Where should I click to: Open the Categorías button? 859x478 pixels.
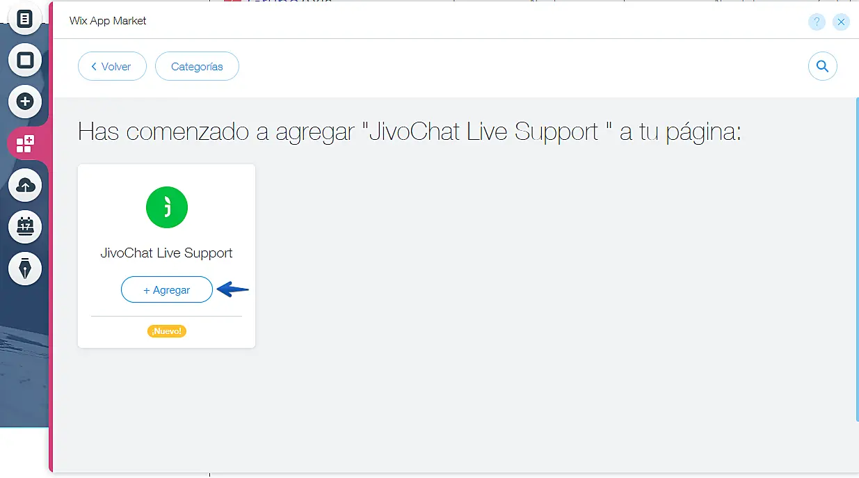pos(197,67)
